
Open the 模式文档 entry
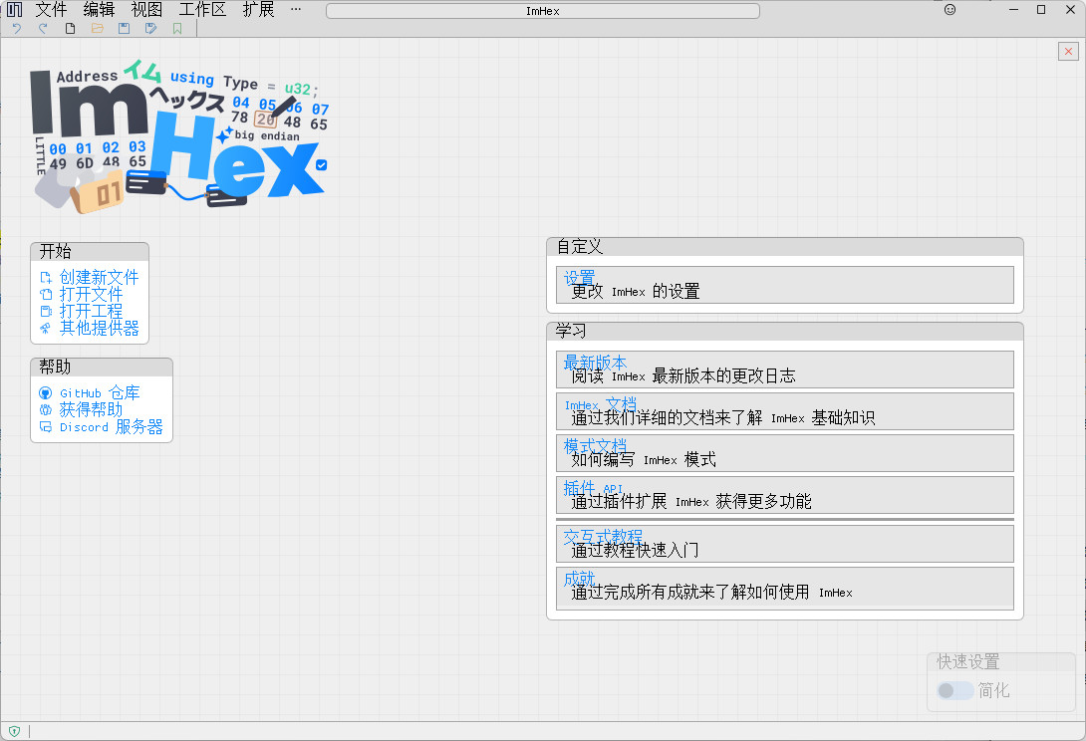tap(785, 453)
